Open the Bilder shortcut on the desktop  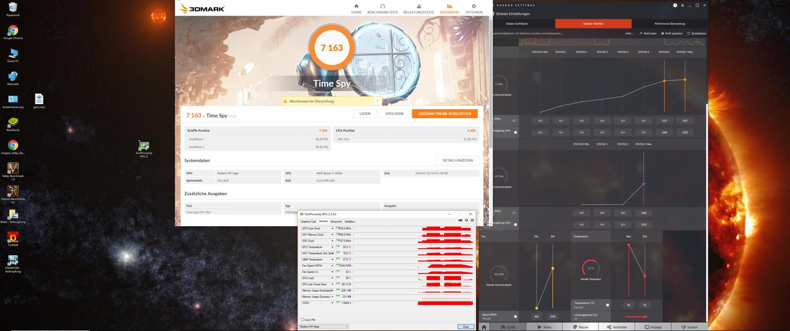[13, 217]
